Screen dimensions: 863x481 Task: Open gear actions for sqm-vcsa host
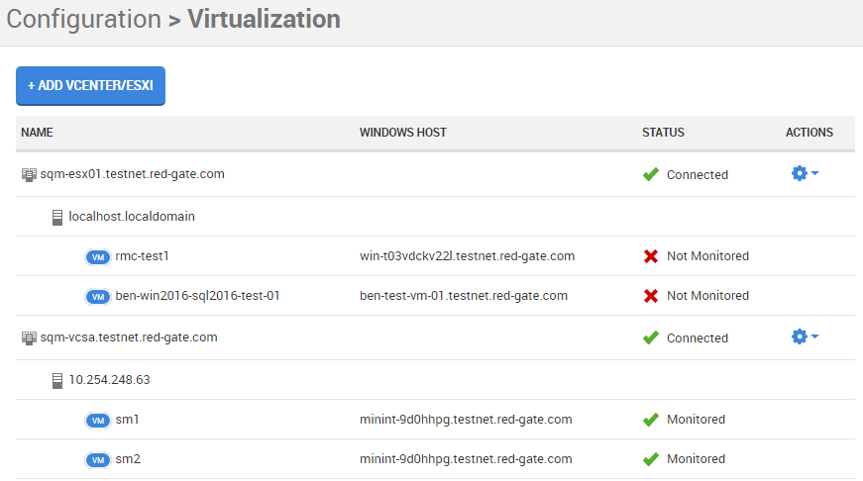click(x=805, y=337)
